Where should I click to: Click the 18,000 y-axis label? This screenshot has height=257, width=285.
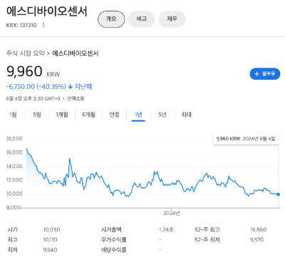click(14, 139)
